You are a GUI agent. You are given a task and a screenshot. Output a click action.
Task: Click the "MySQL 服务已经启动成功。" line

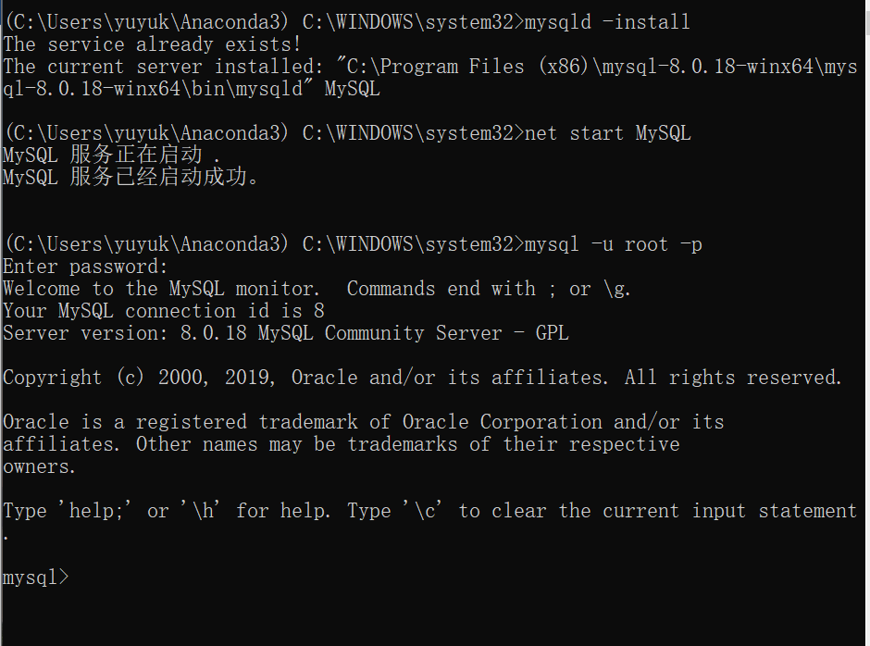click(130, 178)
